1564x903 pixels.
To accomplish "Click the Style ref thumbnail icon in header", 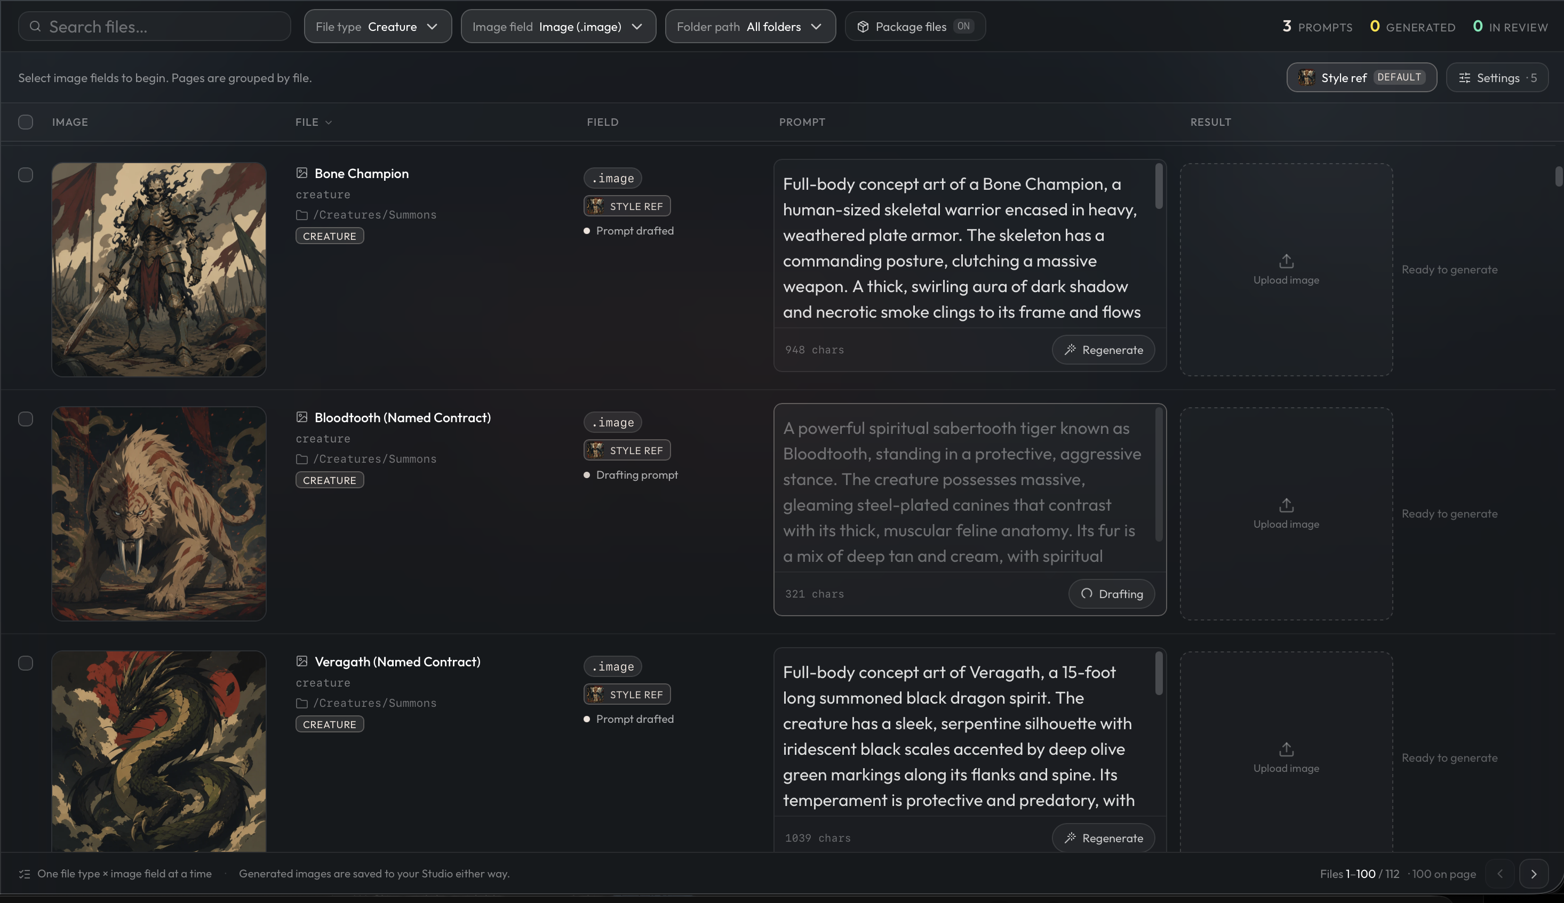I will click(1306, 77).
